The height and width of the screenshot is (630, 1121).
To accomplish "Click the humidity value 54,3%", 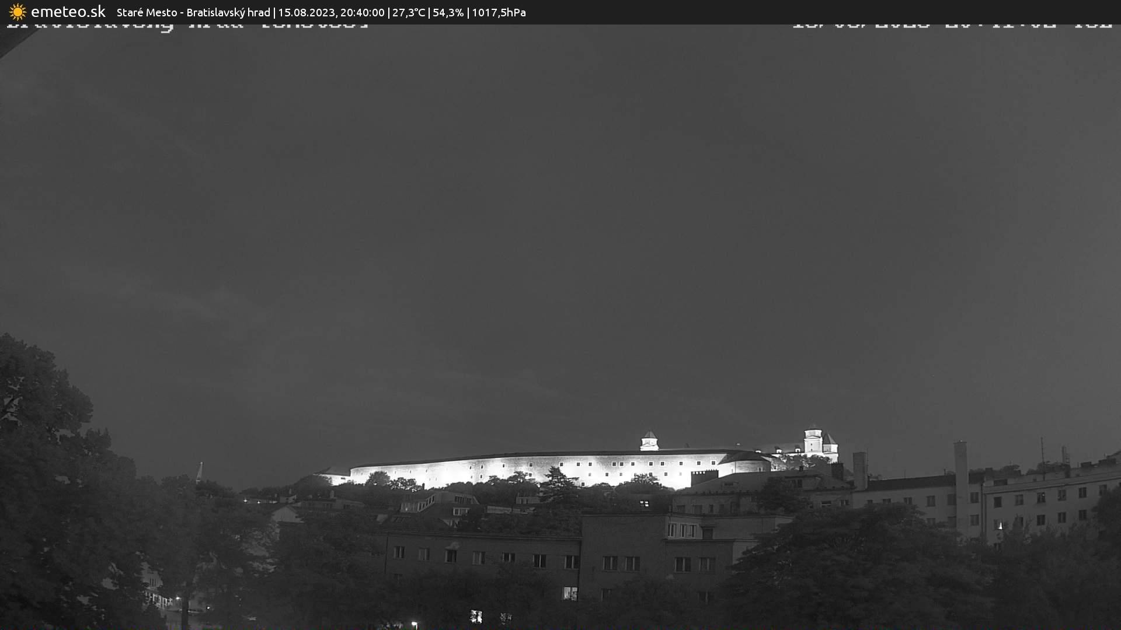I will point(450,12).
